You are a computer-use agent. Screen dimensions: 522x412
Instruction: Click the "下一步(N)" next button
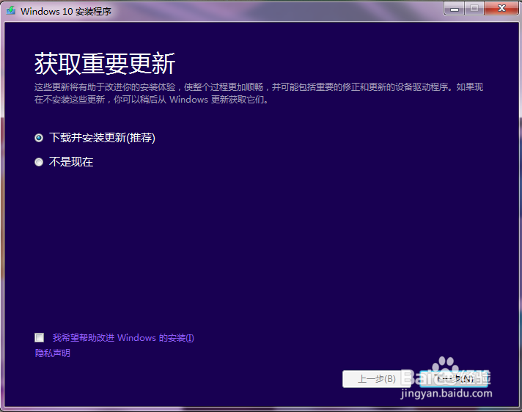[x=454, y=379]
